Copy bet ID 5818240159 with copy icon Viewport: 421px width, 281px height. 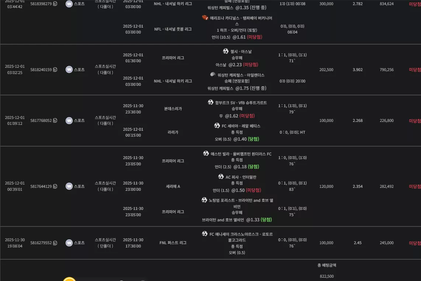[55, 70]
